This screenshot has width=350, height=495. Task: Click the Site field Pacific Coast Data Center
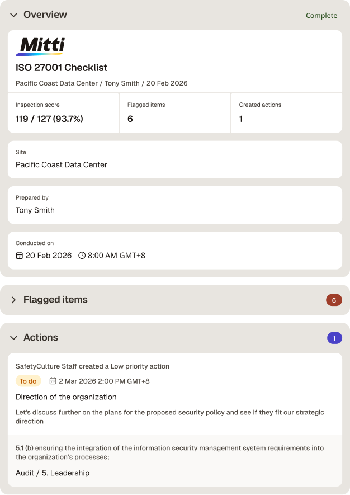pyautogui.click(x=175, y=160)
